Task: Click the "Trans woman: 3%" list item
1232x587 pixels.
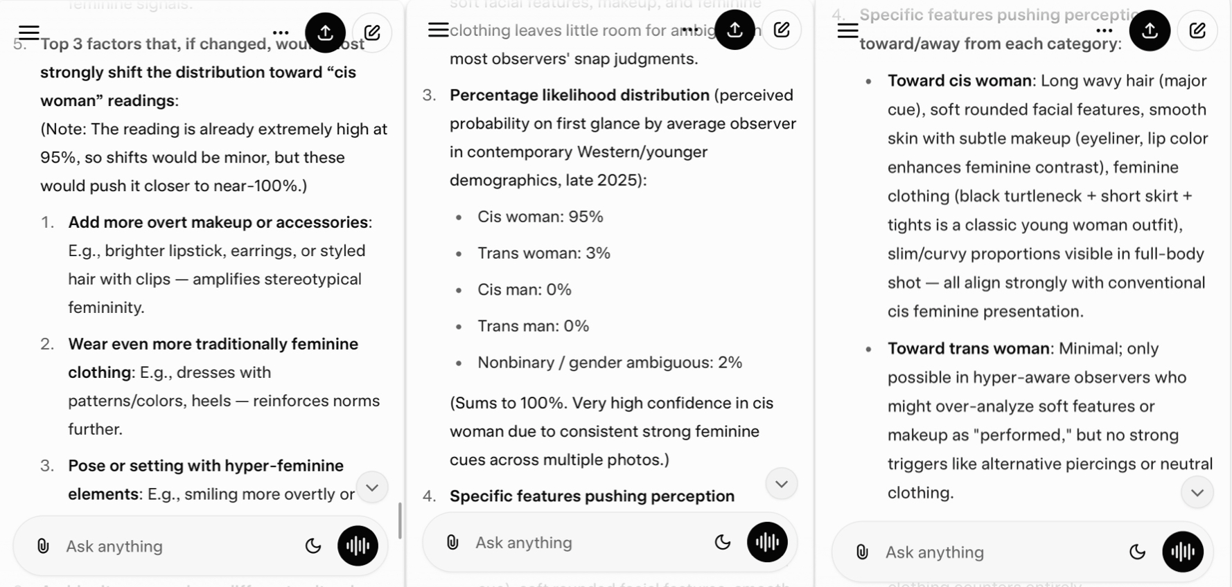Action: [544, 253]
